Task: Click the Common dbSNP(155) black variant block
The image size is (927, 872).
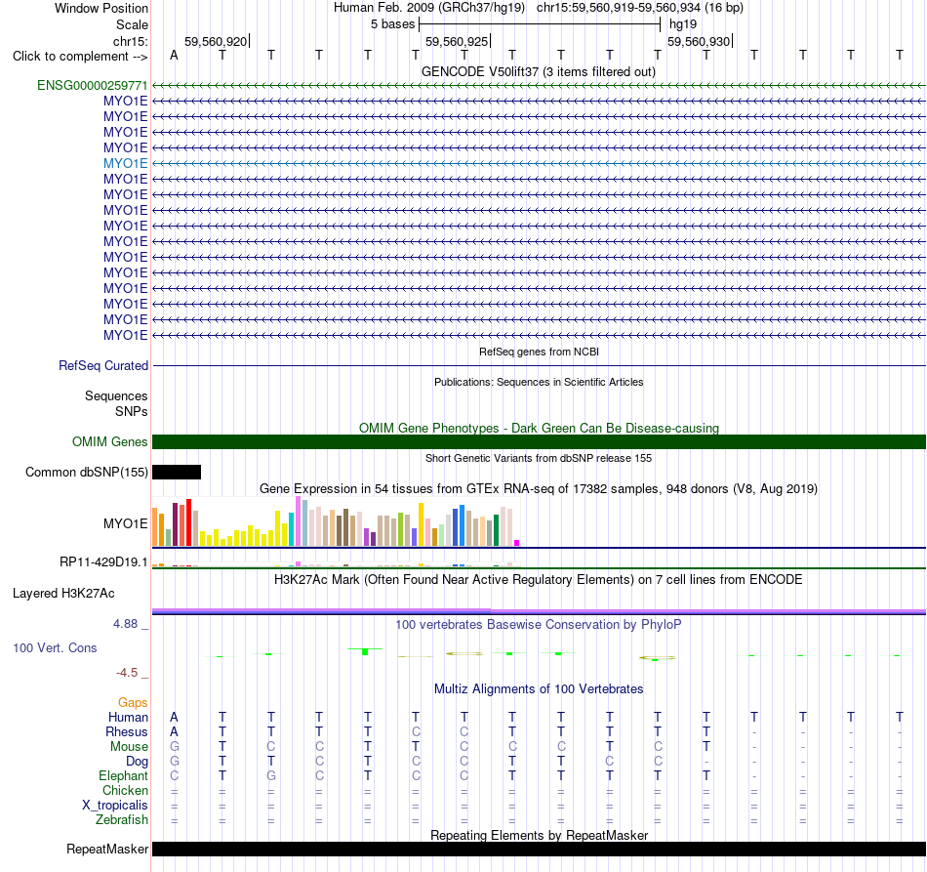Action: pyautogui.click(x=177, y=472)
